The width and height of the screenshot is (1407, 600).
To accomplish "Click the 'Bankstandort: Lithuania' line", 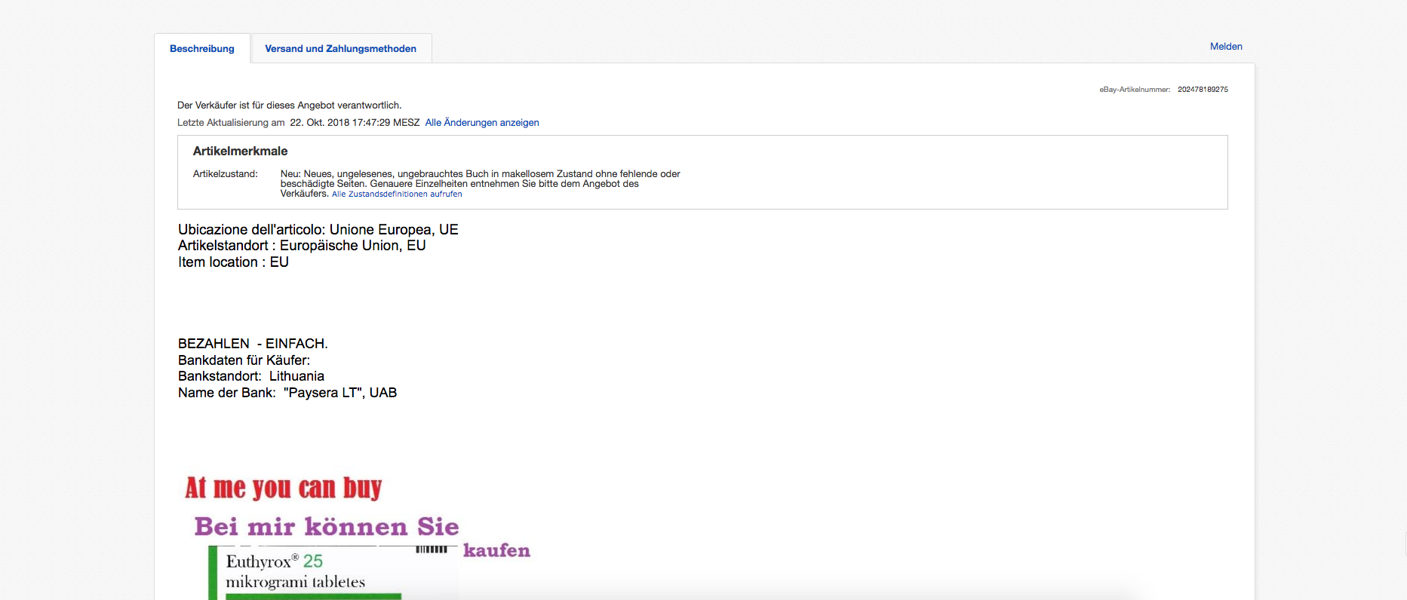I will coord(250,376).
